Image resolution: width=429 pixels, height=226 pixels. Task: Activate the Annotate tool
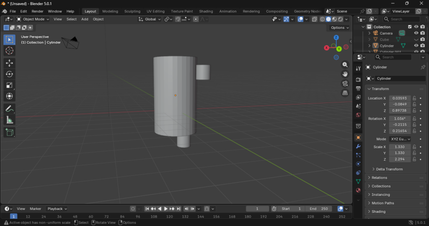[10, 109]
